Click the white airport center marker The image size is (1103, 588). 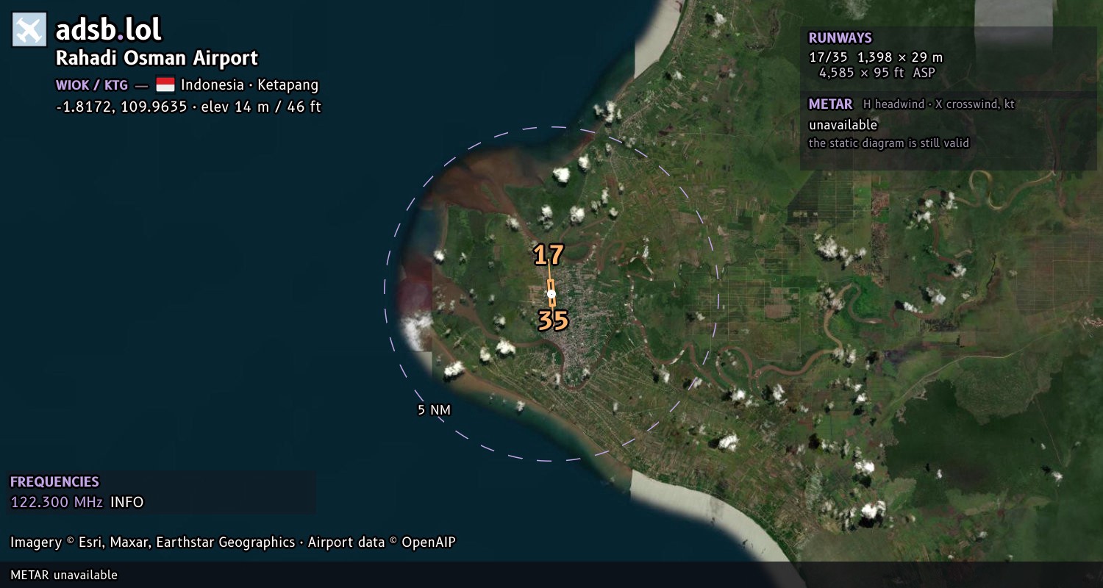point(551,294)
